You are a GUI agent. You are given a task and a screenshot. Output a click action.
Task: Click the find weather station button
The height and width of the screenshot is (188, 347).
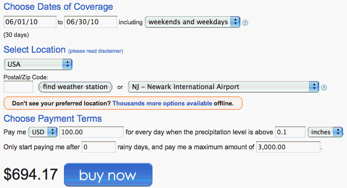[75, 87]
